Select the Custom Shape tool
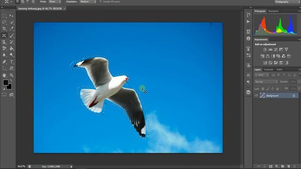The width and height of the screenshot is (301, 169). click(11, 69)
